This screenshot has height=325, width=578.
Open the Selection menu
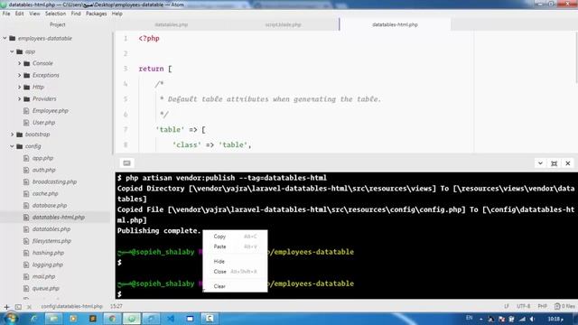(55, 14)
